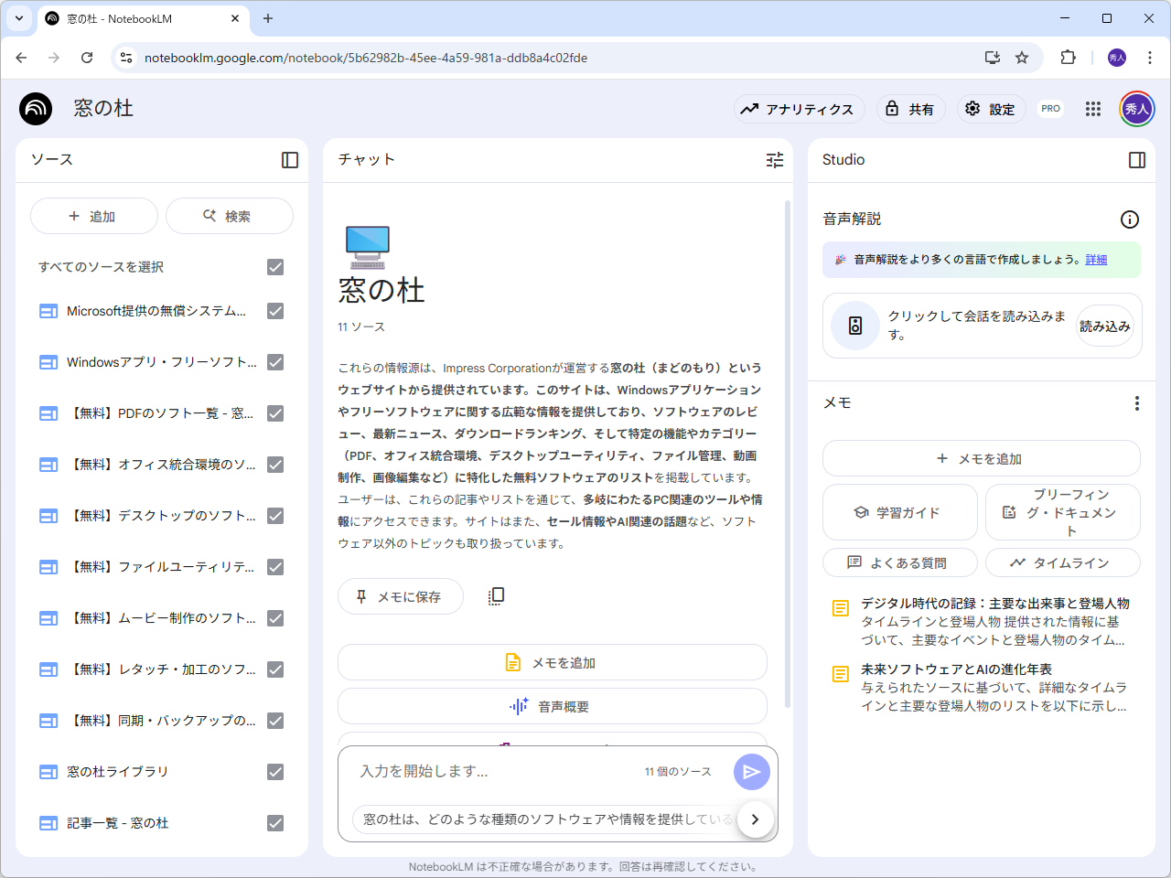Expand the suggested question with the chevron
This screenshot has height=878, width=1171.
(x=756, y=819)
